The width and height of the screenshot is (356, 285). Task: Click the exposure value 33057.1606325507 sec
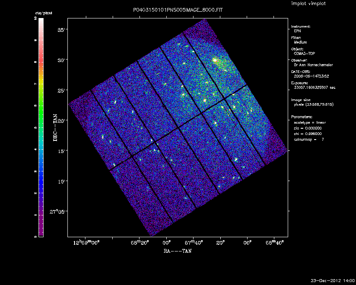click(x=315, y=88)
